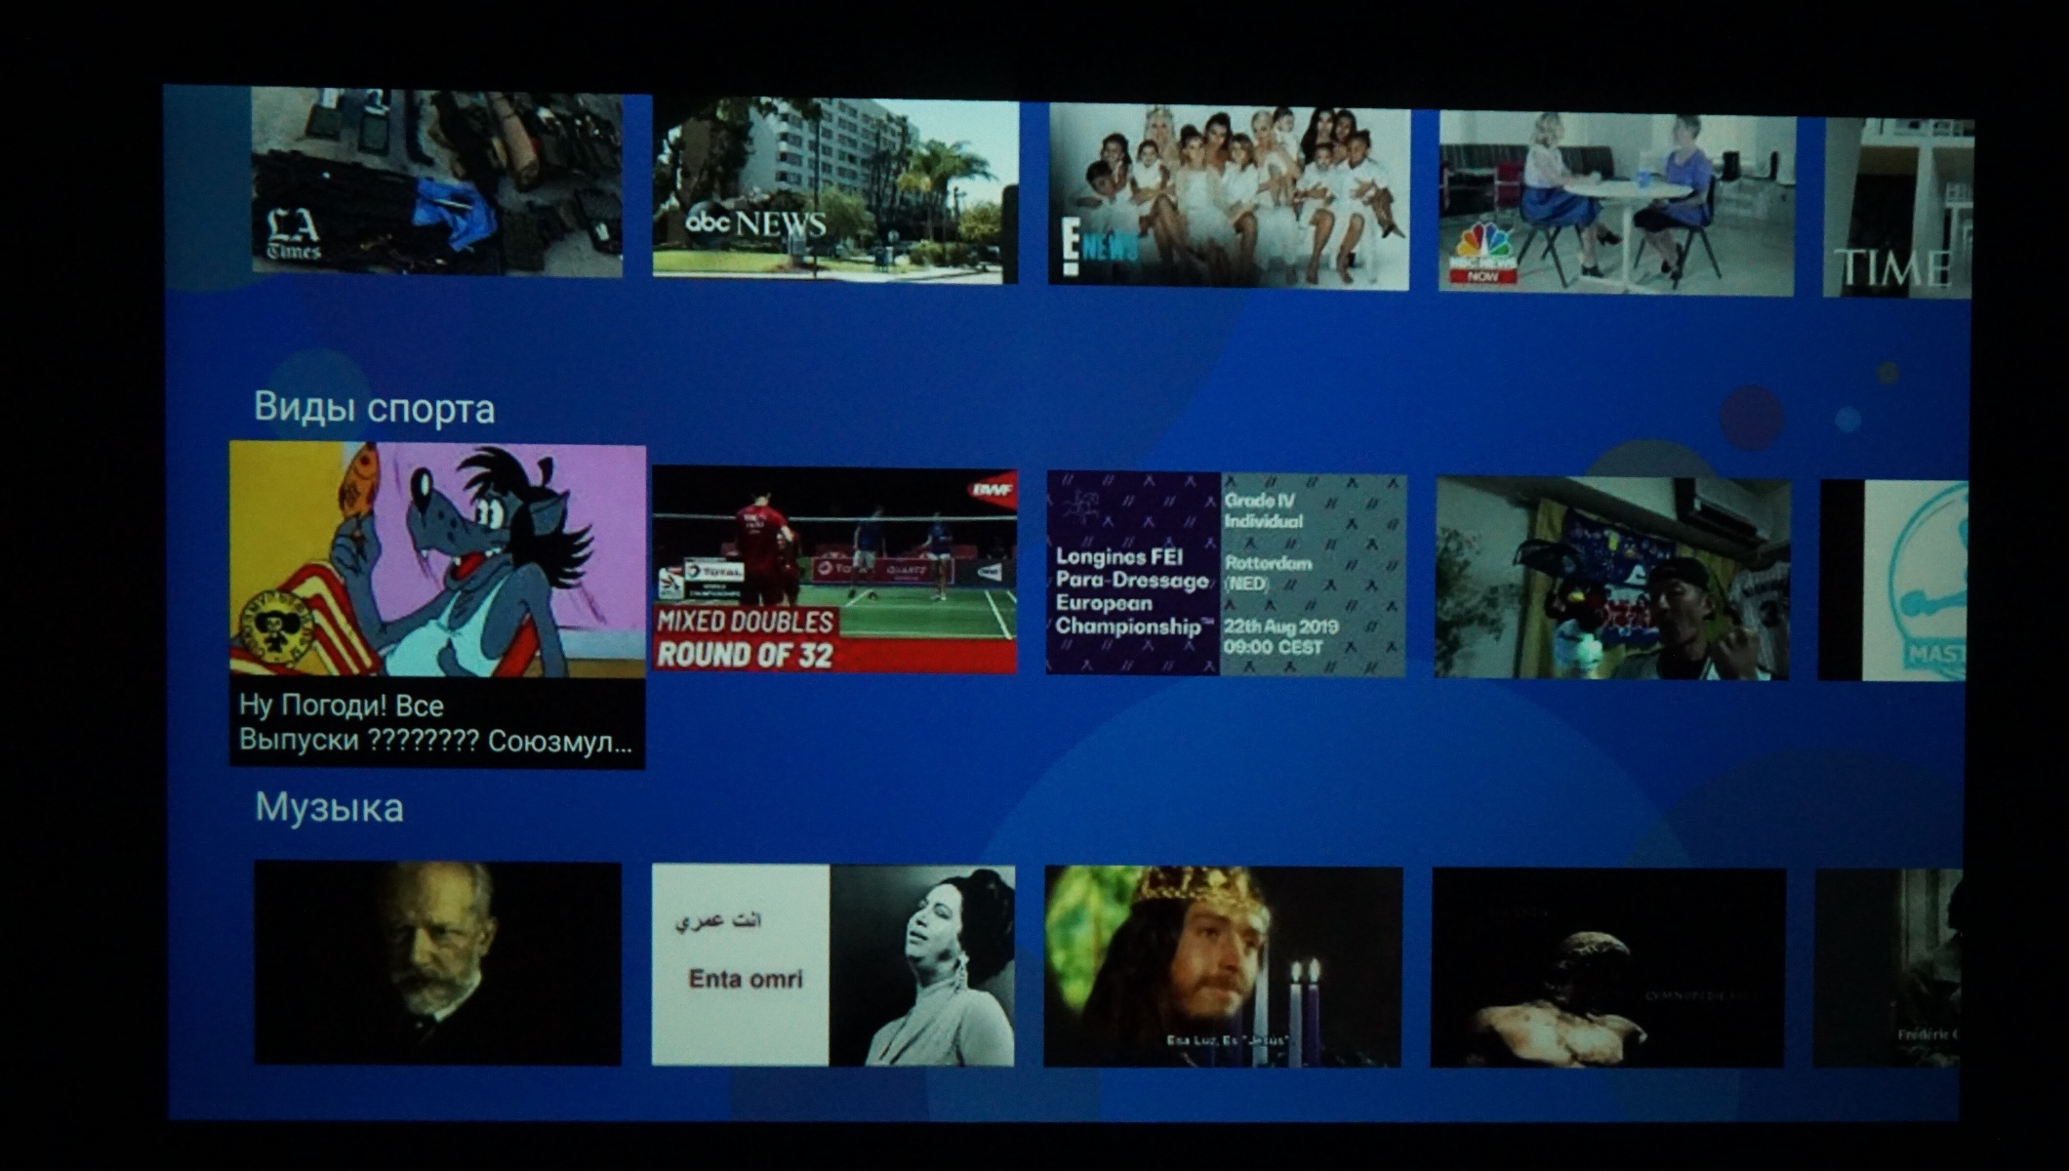Play the video of man in cap
The height and width of the screenshot is (1171, 2069).
pos(1612,578)
